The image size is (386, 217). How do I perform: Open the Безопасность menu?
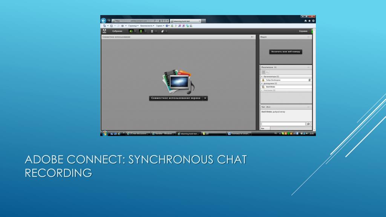click(x=147, y=26)
